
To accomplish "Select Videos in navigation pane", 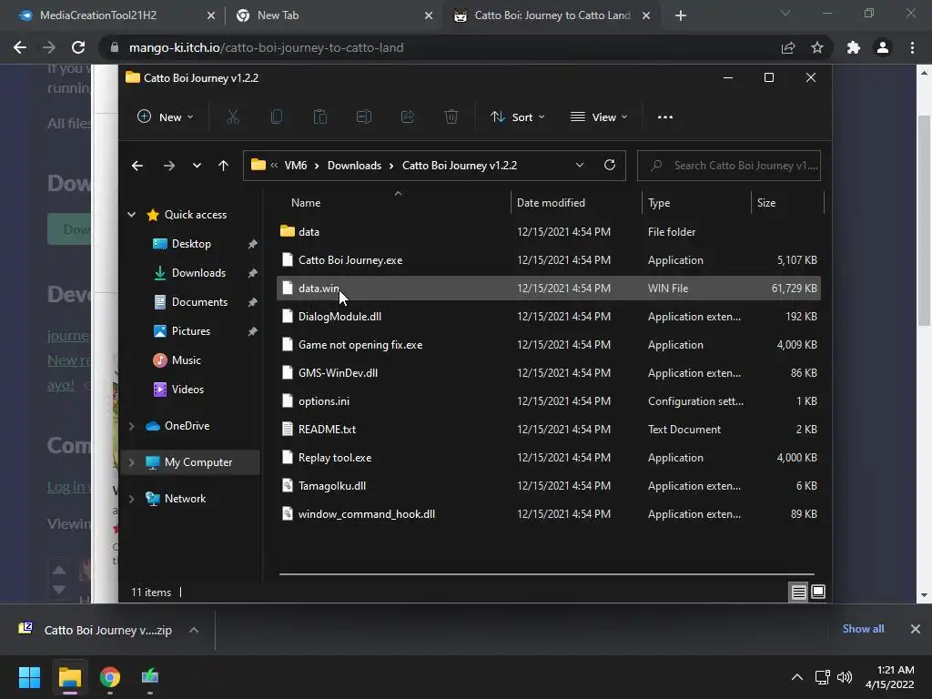I will tap(187, 390).
